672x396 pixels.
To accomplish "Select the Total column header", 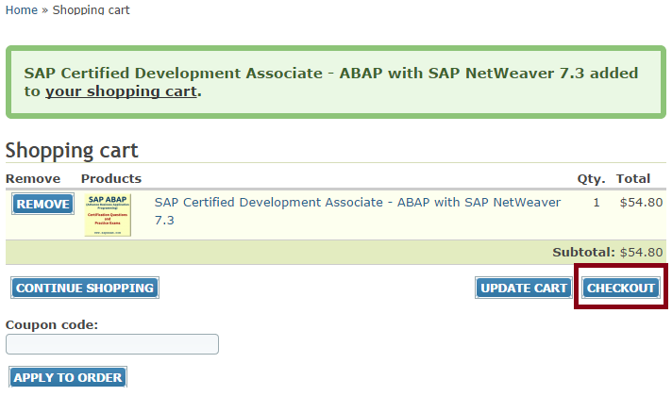I will click(x=633, y=178).
